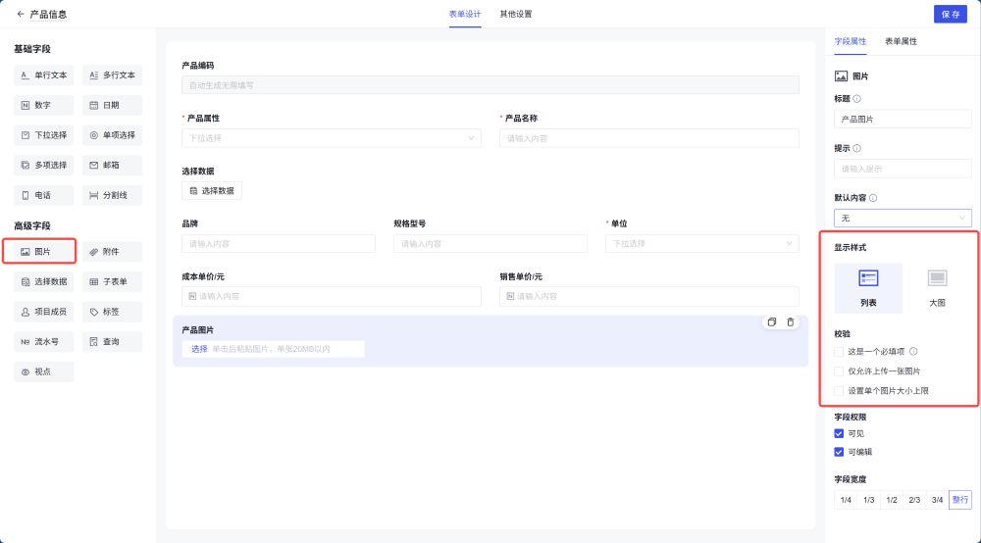Screen dimensions: 981x543
Task: Expand the 单位 dropdown selector
Action: coord(701,244)
